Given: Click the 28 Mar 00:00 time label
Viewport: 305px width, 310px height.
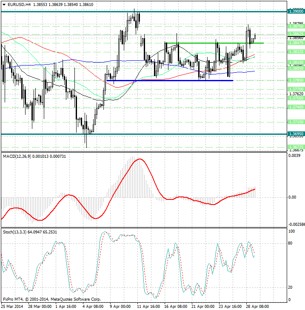Looking at the screenshot, I should pyautogui.click(x=40, y=307).
